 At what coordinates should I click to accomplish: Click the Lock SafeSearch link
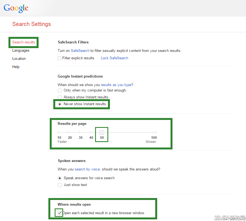[x=114, y=58]
